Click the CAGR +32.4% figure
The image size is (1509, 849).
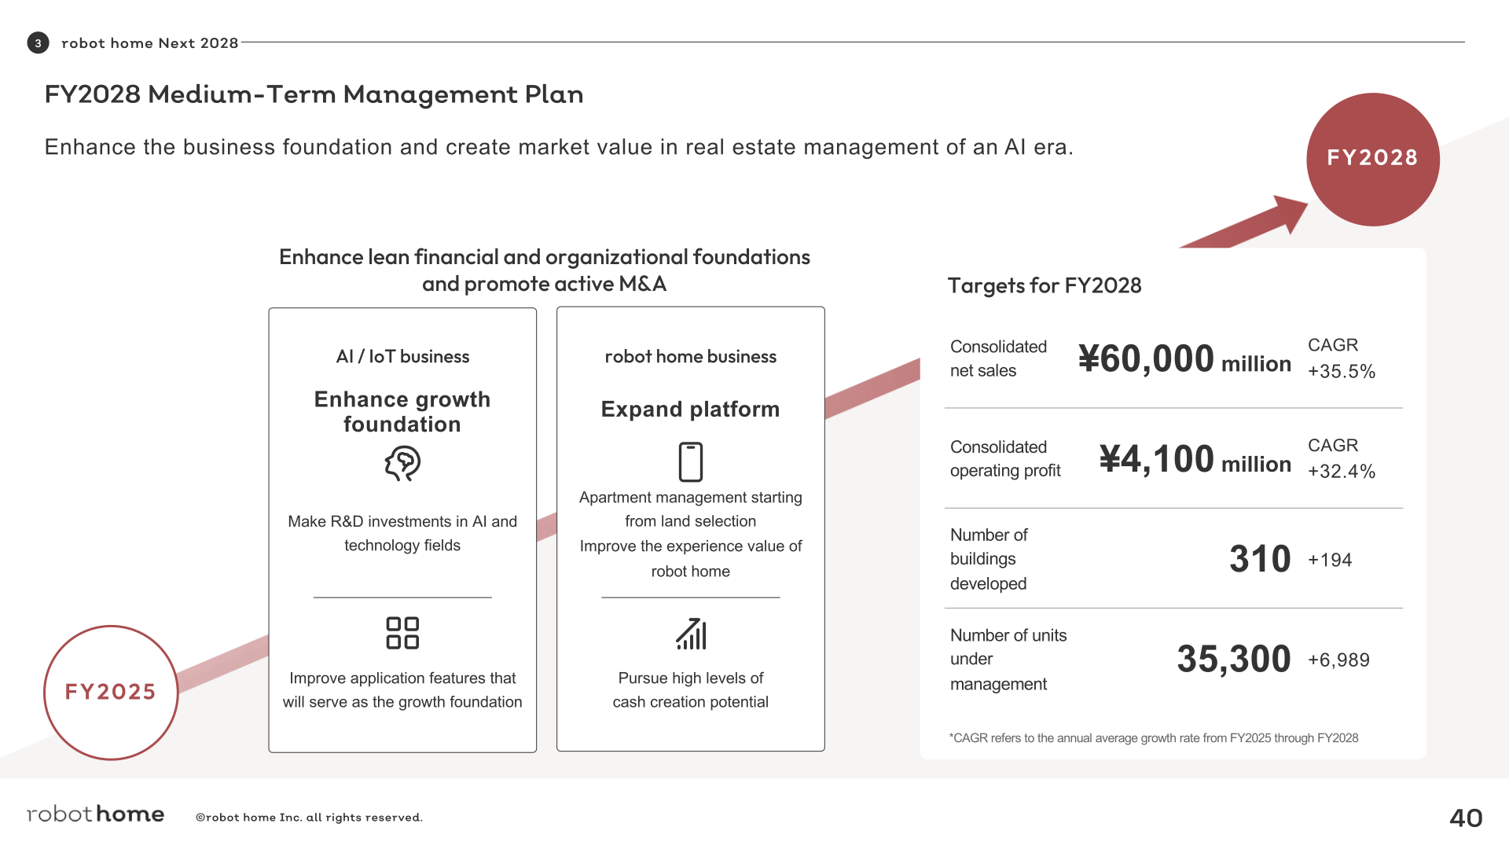[x=1342, y=458]
